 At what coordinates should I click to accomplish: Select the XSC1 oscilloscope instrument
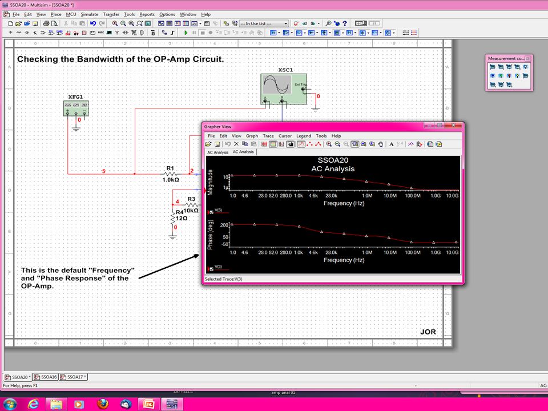284,89
